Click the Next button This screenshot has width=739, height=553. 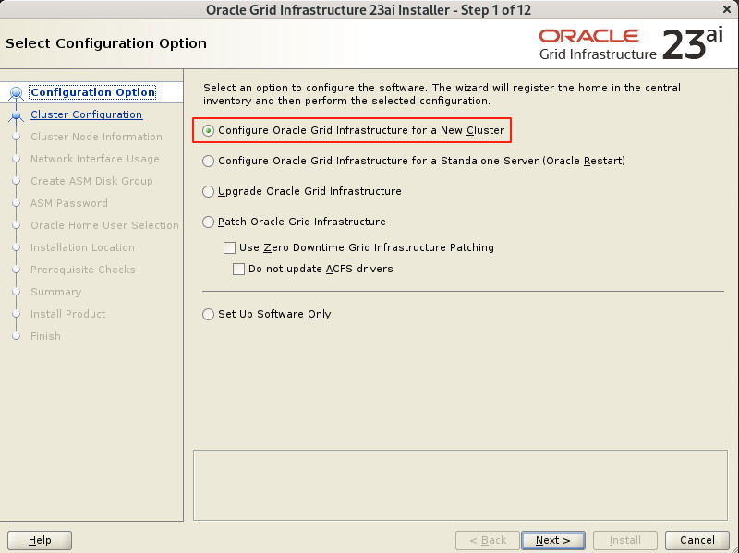[552, 540]
